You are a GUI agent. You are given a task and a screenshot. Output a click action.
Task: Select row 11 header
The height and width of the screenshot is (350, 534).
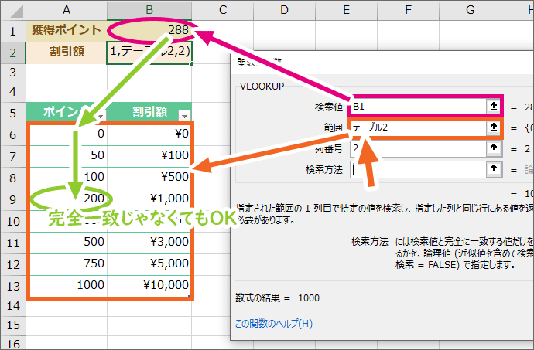13,243
